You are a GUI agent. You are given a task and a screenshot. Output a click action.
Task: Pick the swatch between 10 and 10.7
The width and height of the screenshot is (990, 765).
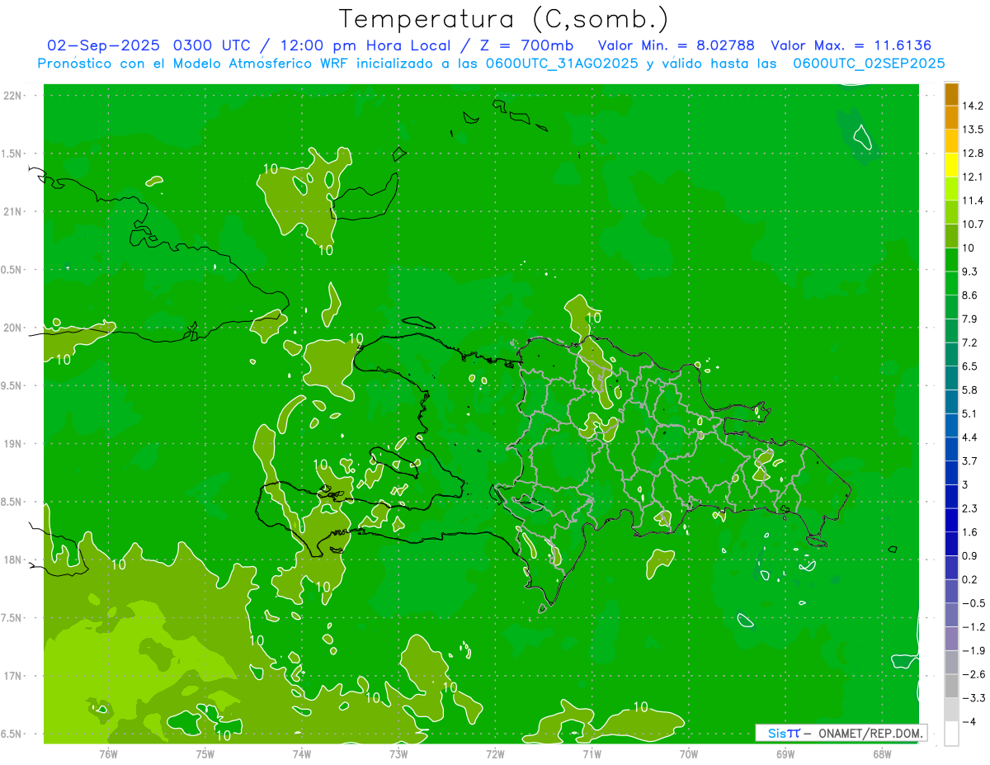click(951, 236)
